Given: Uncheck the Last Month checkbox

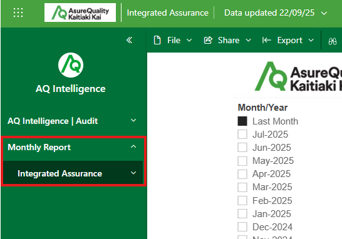Looking at the screenshot, I should tap(242, 121).
